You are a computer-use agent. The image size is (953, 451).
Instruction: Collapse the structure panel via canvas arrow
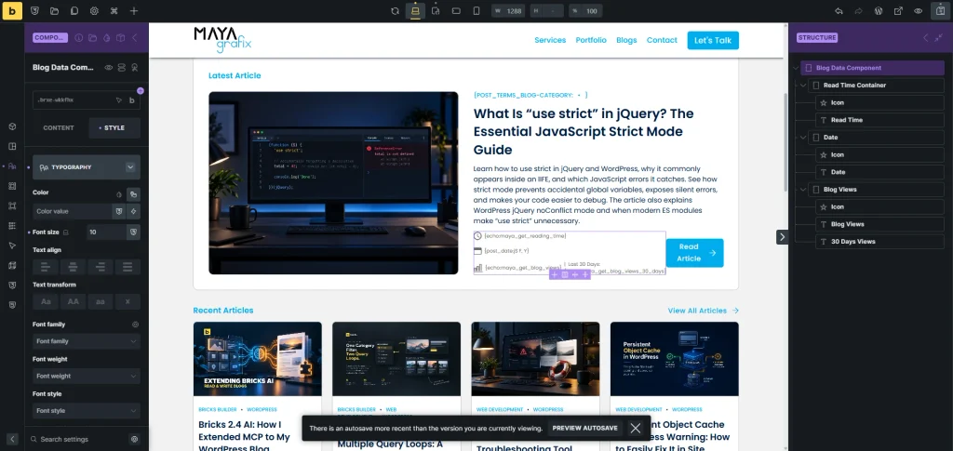pyautogui.click(x=782, y=237)
